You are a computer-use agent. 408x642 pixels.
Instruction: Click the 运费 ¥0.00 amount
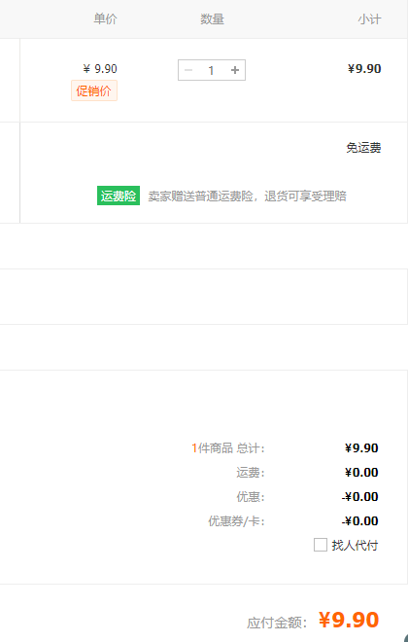[361, 473]
